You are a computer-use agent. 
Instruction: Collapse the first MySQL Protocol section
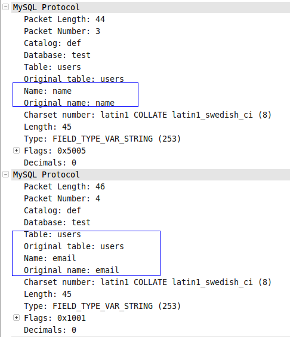pos(5,7)
